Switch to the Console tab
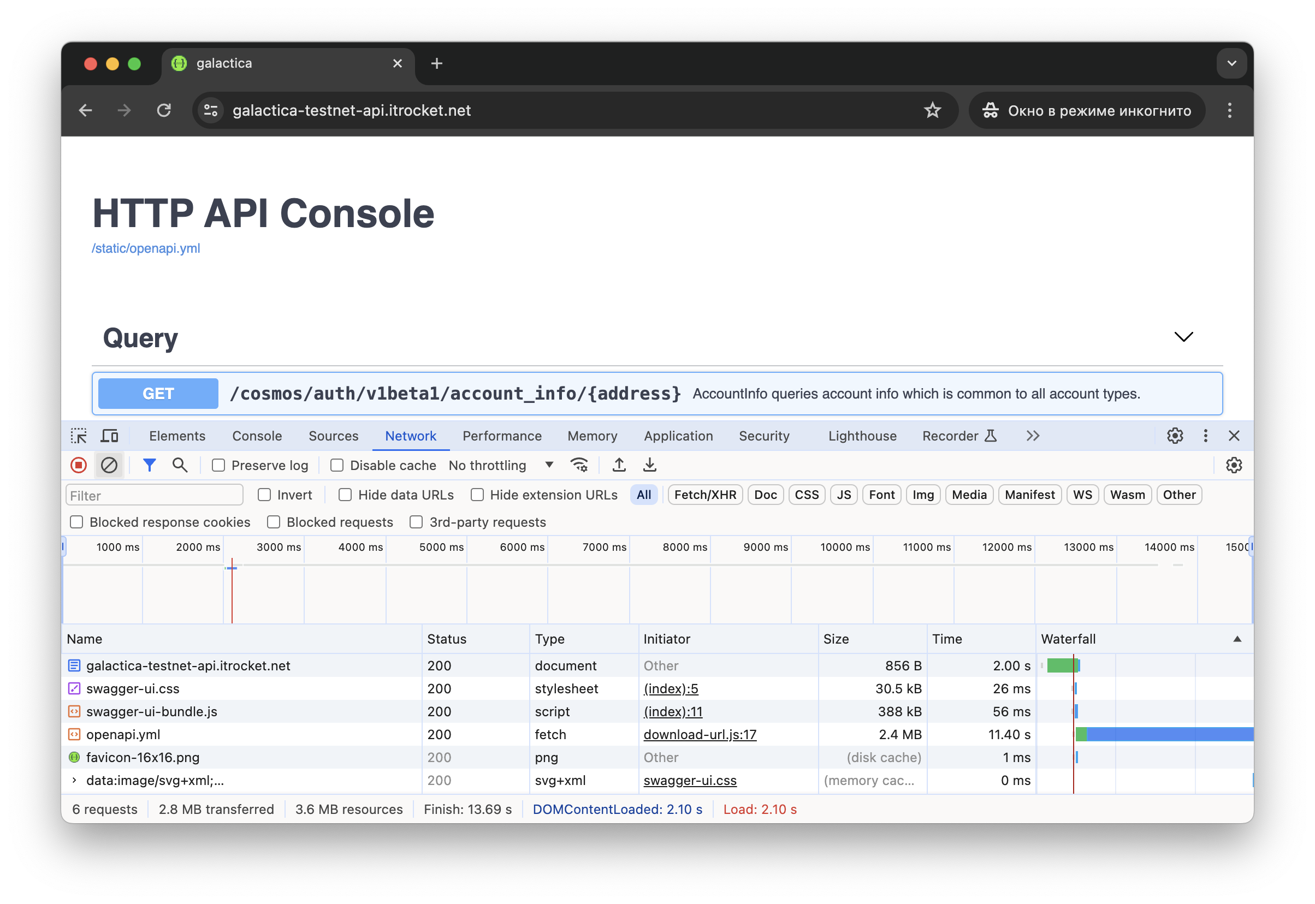This screenshot has height=904, width=1315. tap(257, 436)
